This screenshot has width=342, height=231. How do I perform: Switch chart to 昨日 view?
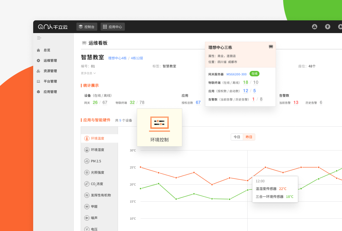tap(249, 137)
